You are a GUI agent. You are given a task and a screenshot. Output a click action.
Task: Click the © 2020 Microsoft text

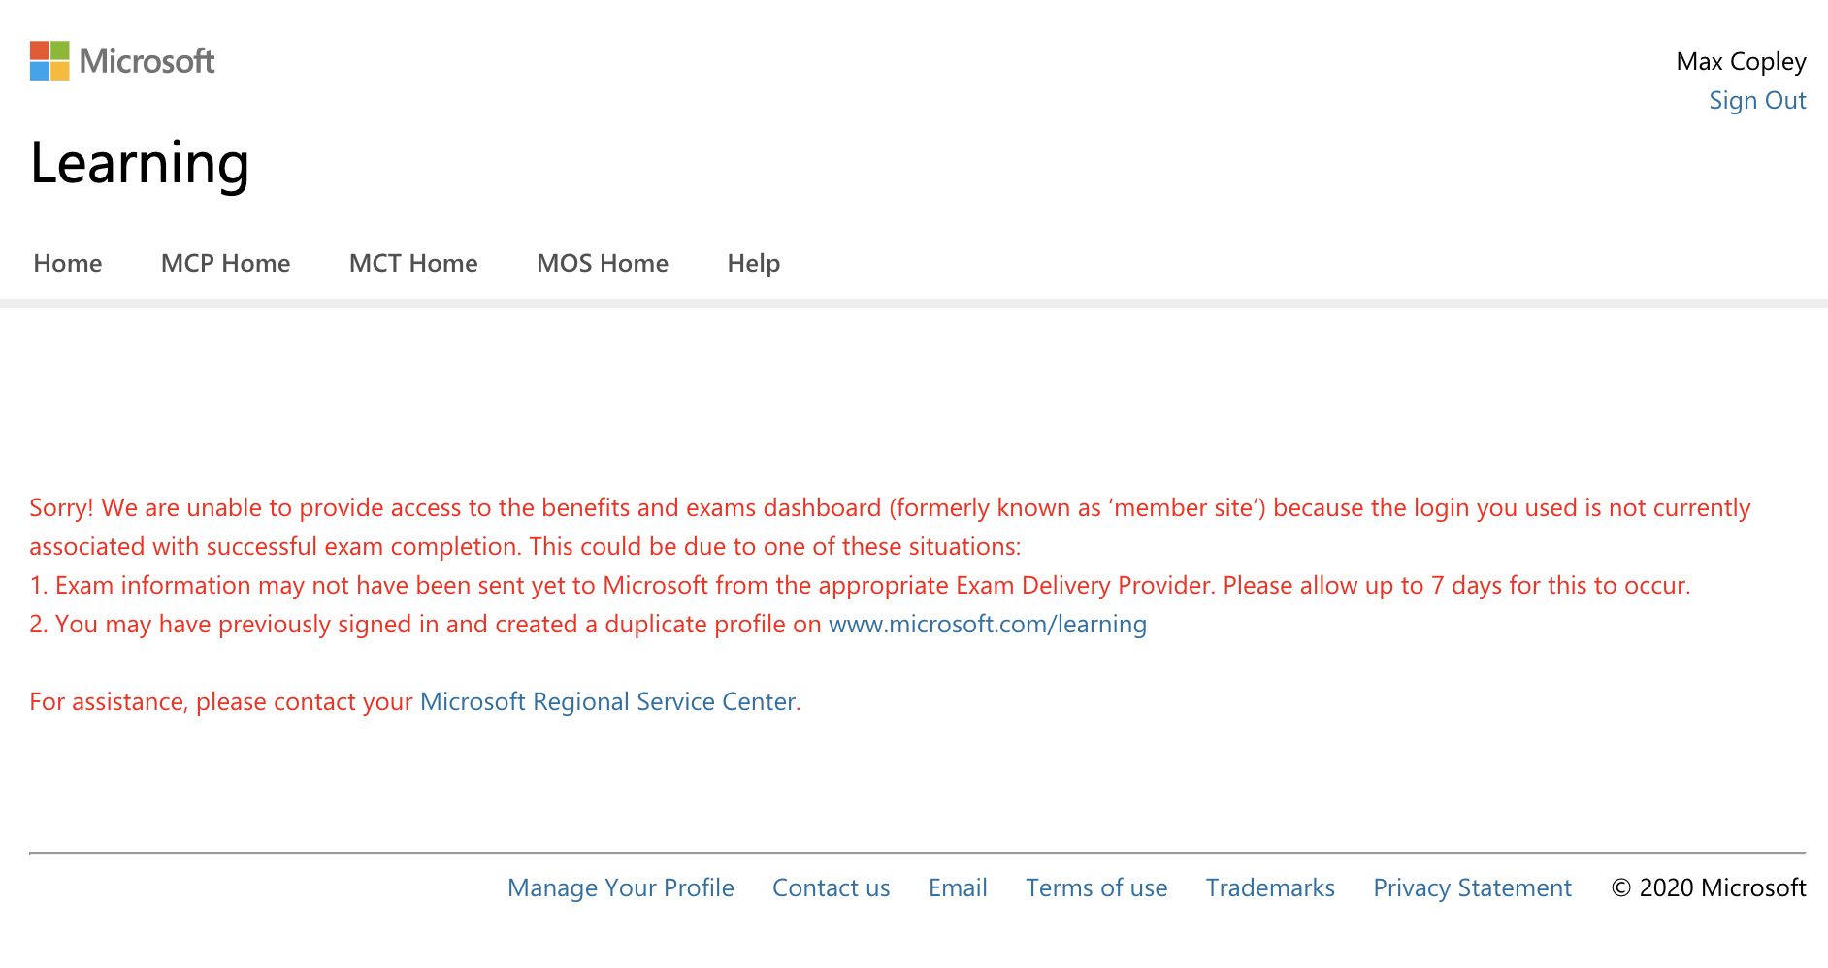tap(1709, 887)
